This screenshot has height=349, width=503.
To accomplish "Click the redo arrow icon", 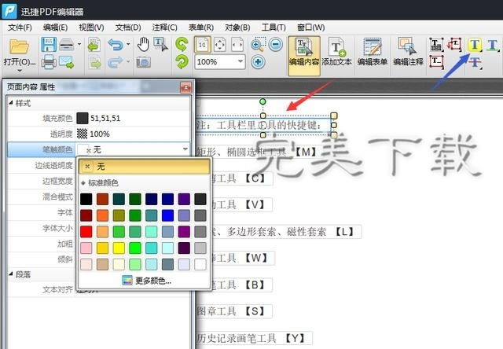I will click(x=116, y=62).
